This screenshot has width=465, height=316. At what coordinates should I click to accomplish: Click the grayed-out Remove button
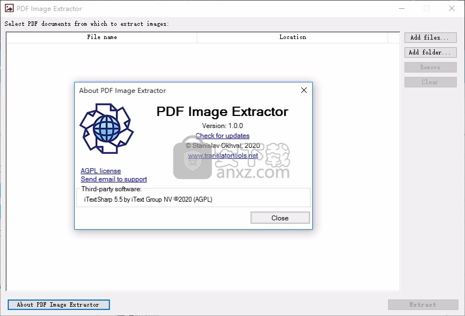(x=430, y=67)
